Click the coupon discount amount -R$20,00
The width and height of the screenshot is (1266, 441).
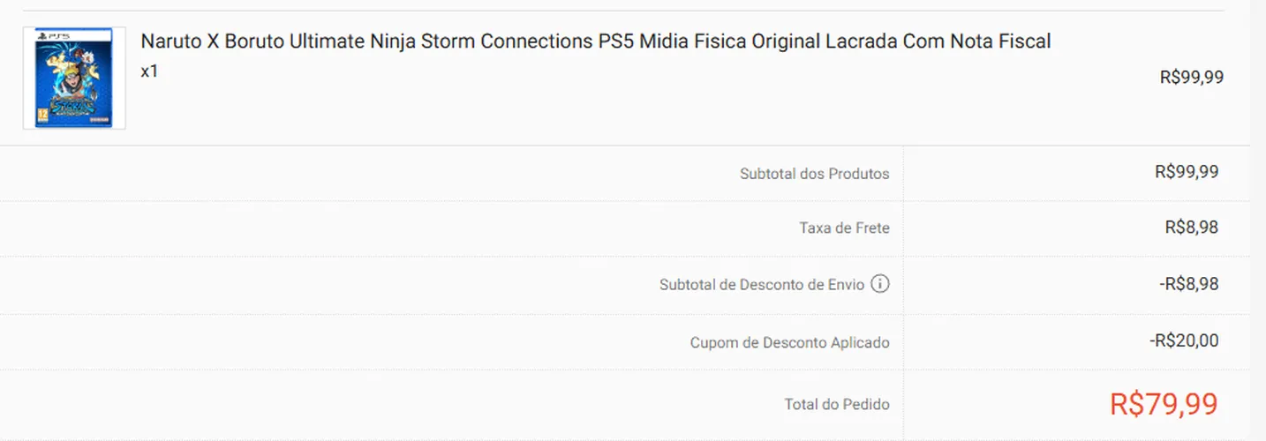(1184, 340)
